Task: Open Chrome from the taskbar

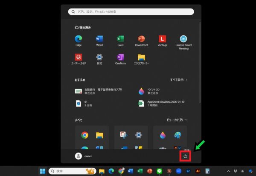Action: point(121,171)
